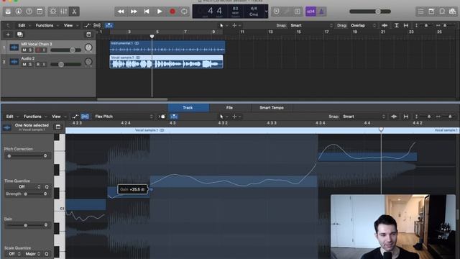Image resolution: width=460 pixels, height=259 pixels.
Task: Go to beginning with transport button
Action: 147,12
